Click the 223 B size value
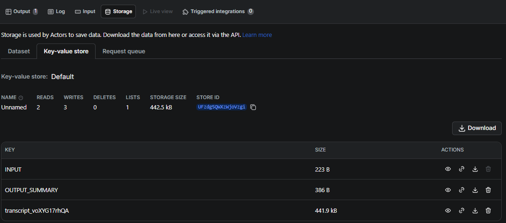Screen dimensions: 506x223 (322, 169)
